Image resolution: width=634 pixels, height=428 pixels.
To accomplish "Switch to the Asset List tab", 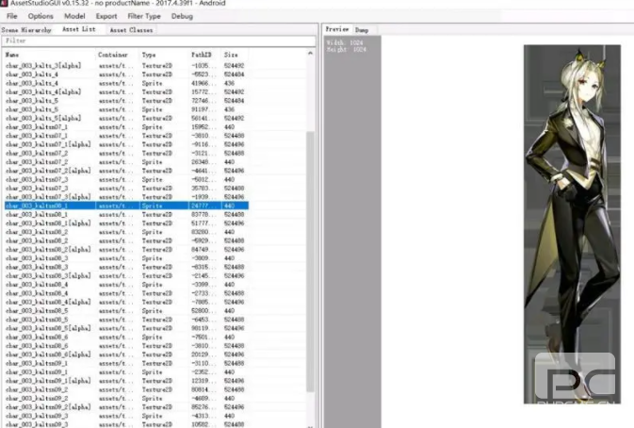I will tap(79, 29).
